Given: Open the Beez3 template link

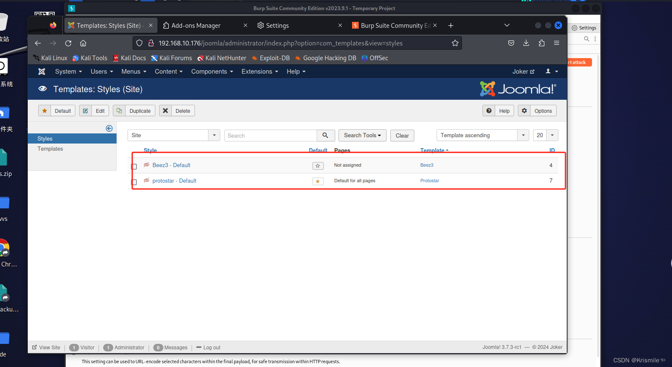Looking at the screenshot, I should pyautogui.click(x=427, y=165).
